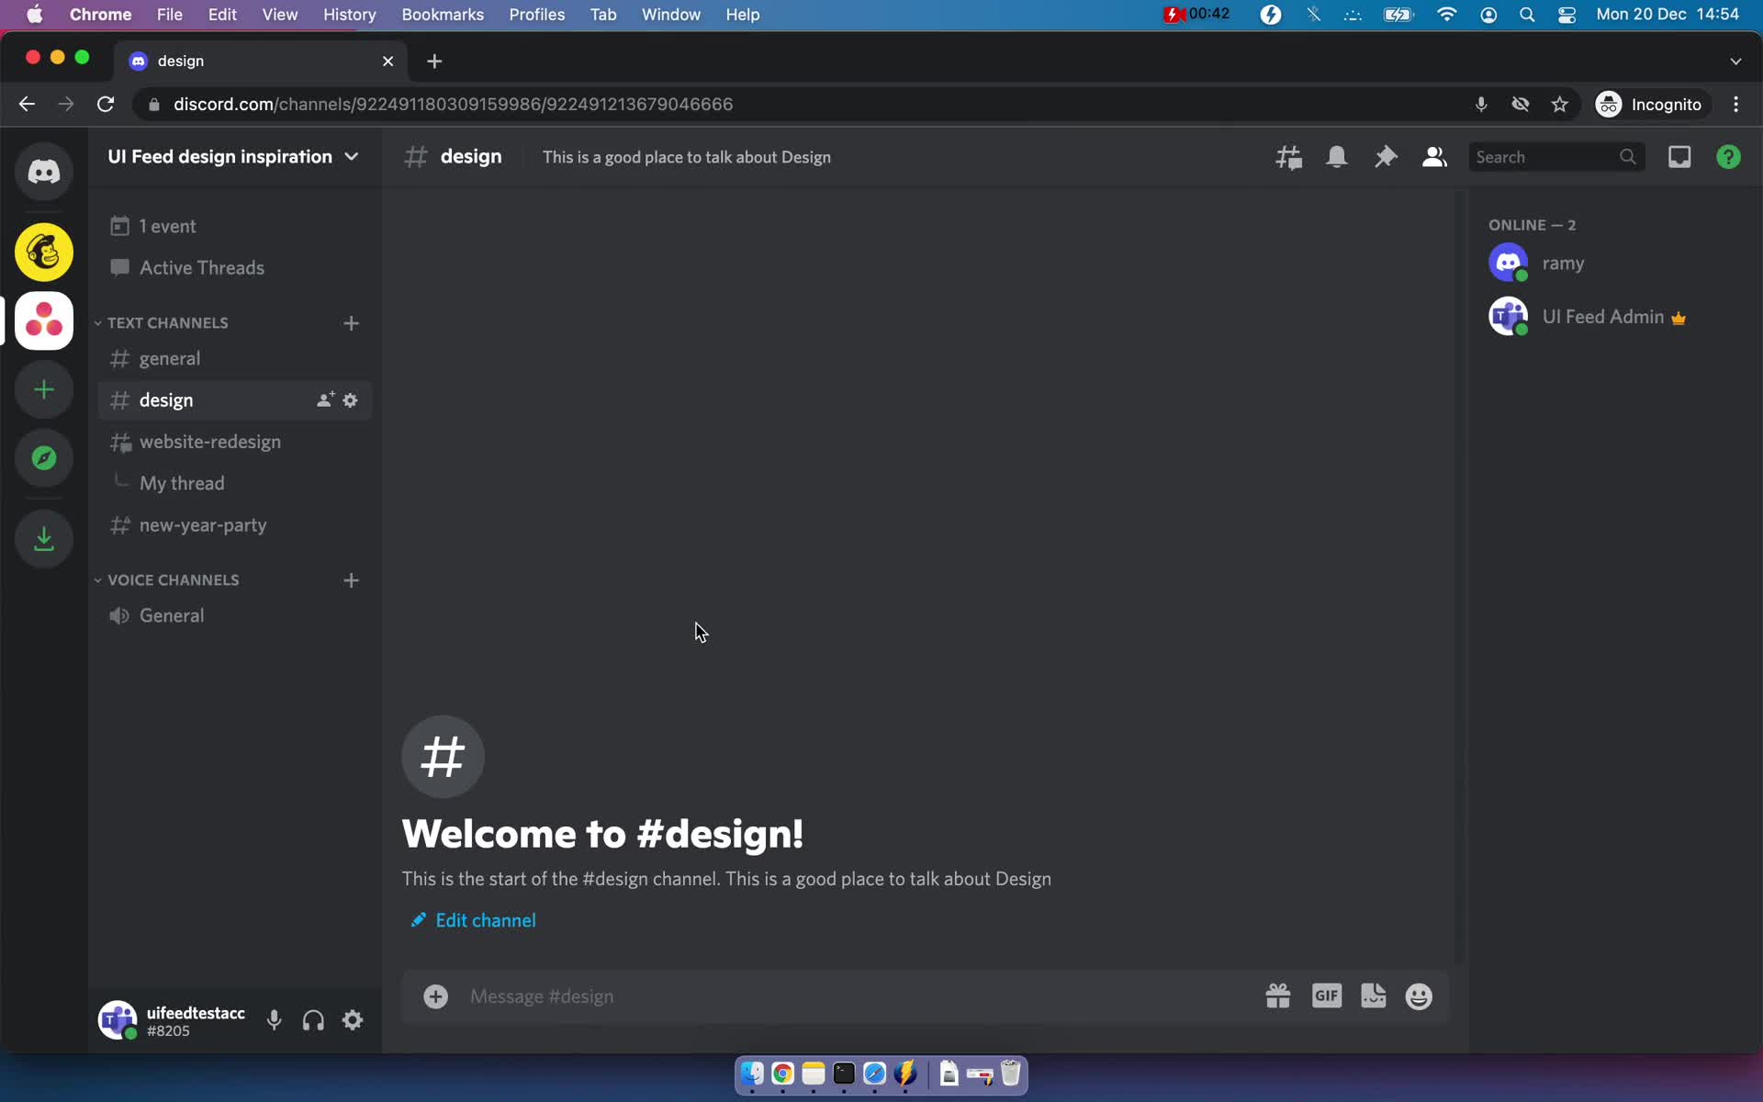Click the Bookmarks menu bar item

click(442, 14)
